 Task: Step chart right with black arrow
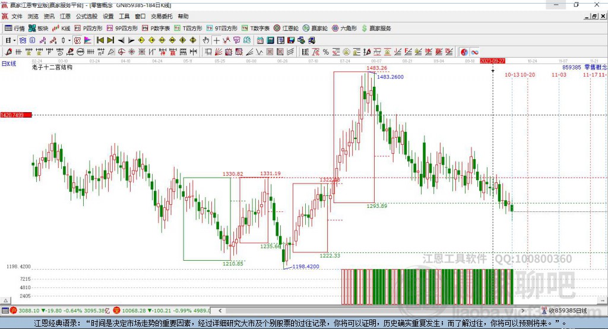coord(131,40)
